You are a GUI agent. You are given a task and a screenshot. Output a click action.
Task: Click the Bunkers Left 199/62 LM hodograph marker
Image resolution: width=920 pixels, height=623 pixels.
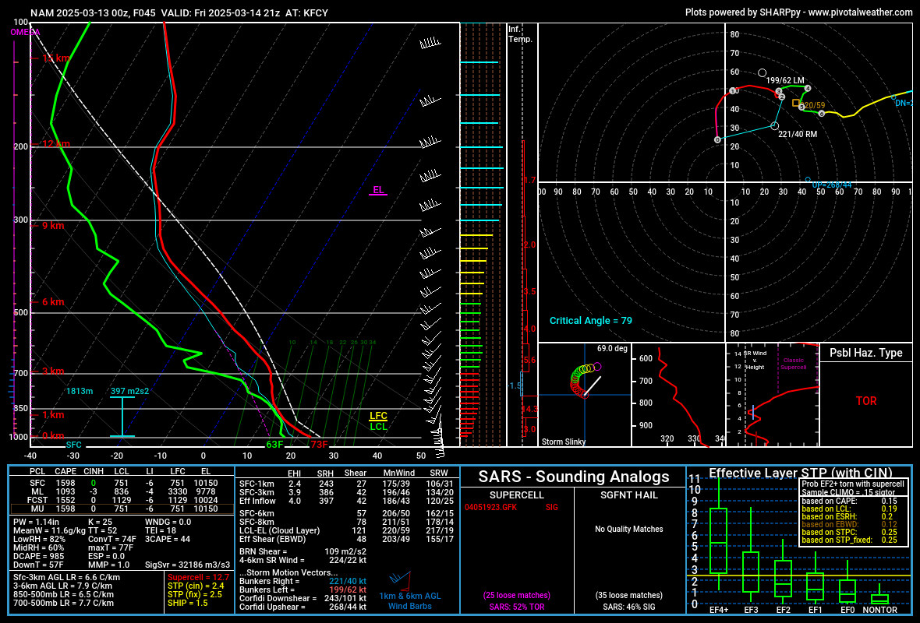[x=762, y=72]
